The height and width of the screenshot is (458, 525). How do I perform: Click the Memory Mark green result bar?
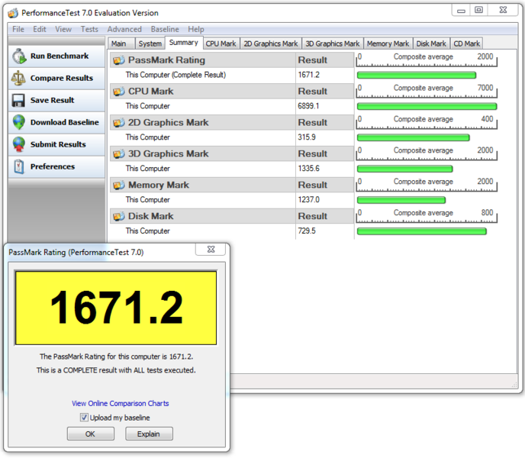[x=401, y=200]
